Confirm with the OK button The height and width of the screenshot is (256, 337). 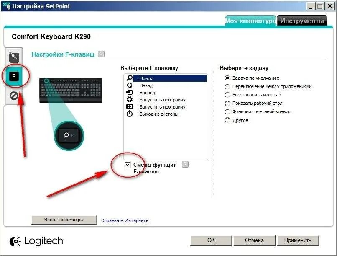[x=211, y=240]
